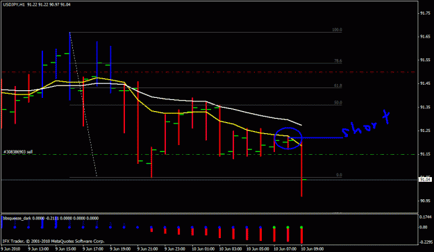Viewport: 434px width, 252px height.
Task: Click the 9 Jun 21:00 time label
Action: click(148, 249)
